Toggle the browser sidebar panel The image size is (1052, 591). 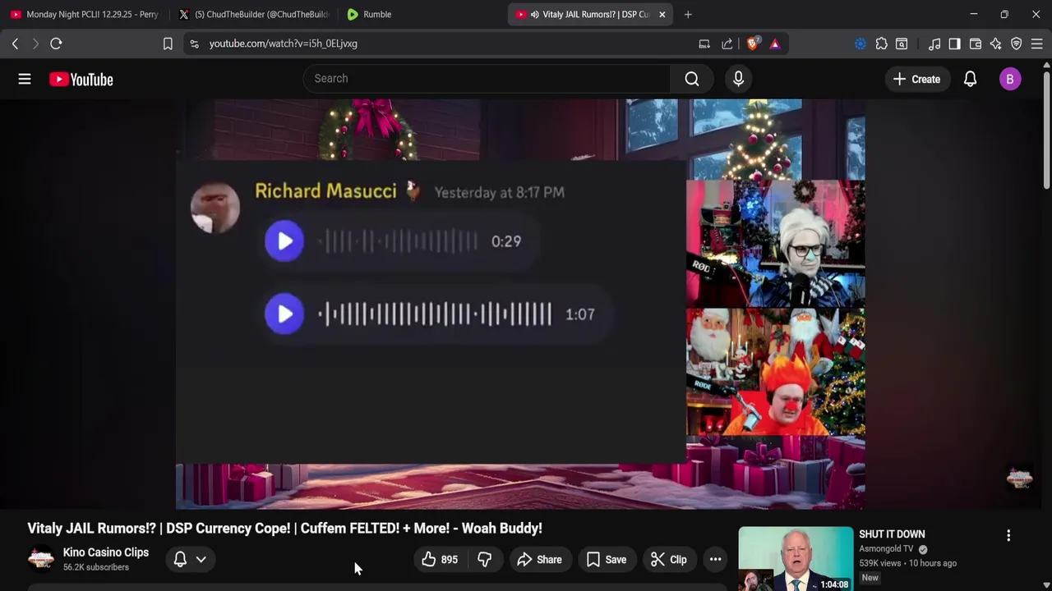click(954, 44)
